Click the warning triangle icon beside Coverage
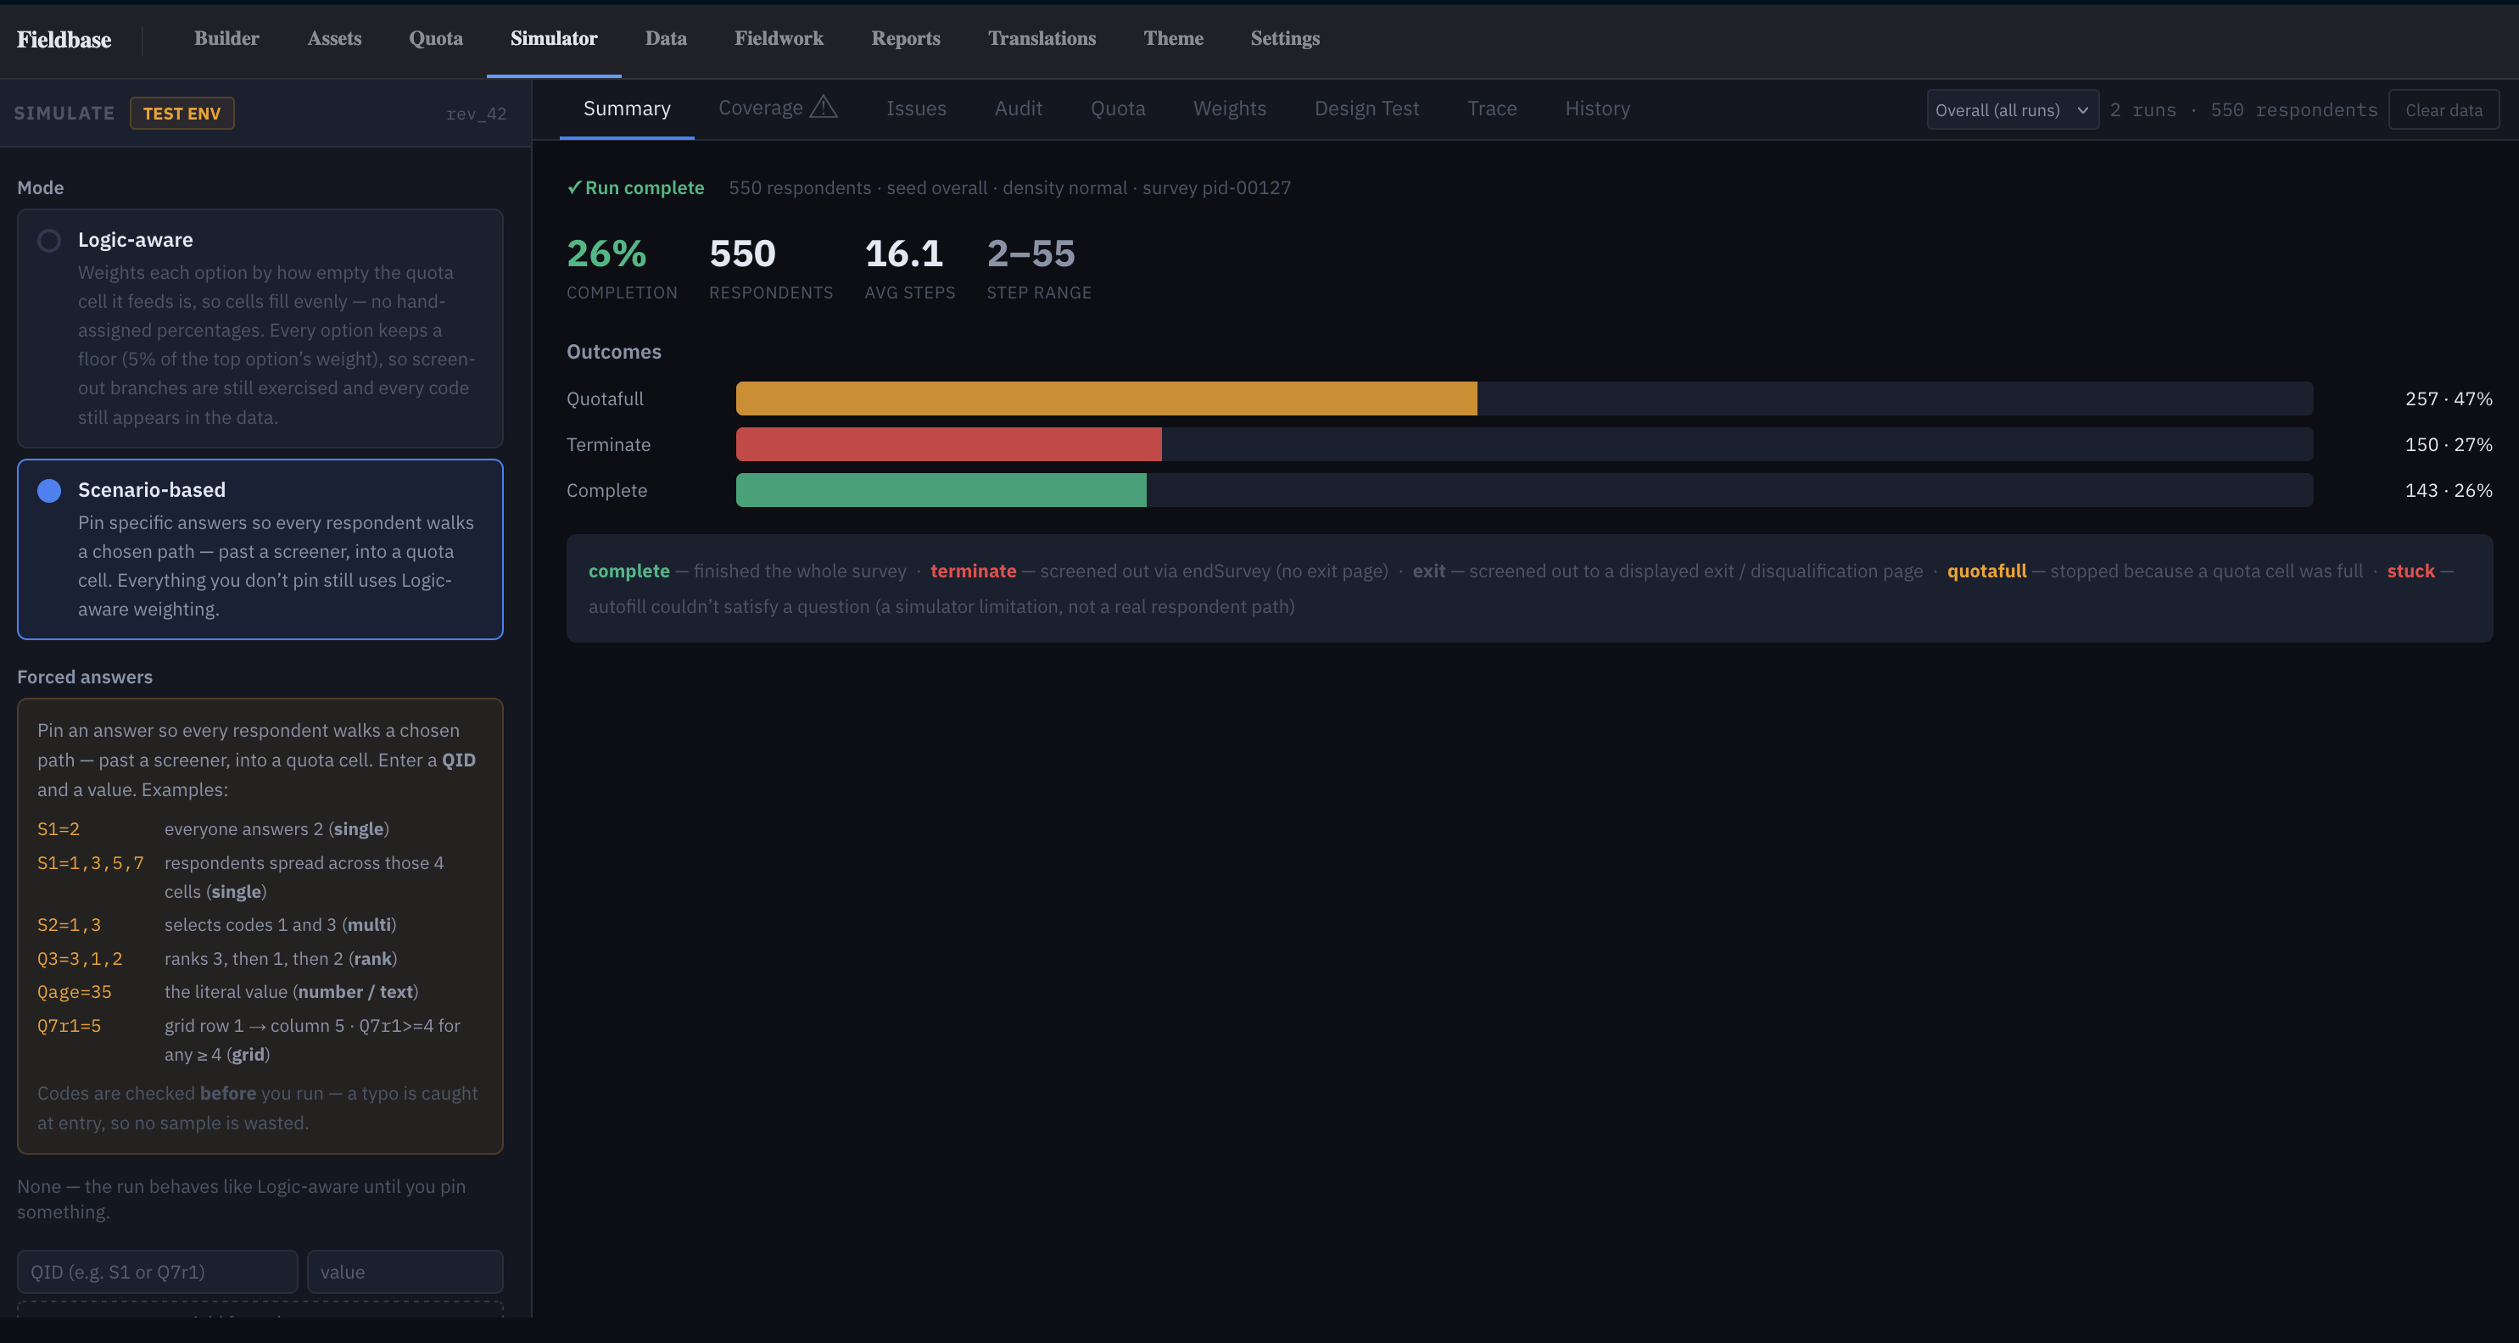This screenshot has width=2519, height=1343. coord(824,107)
